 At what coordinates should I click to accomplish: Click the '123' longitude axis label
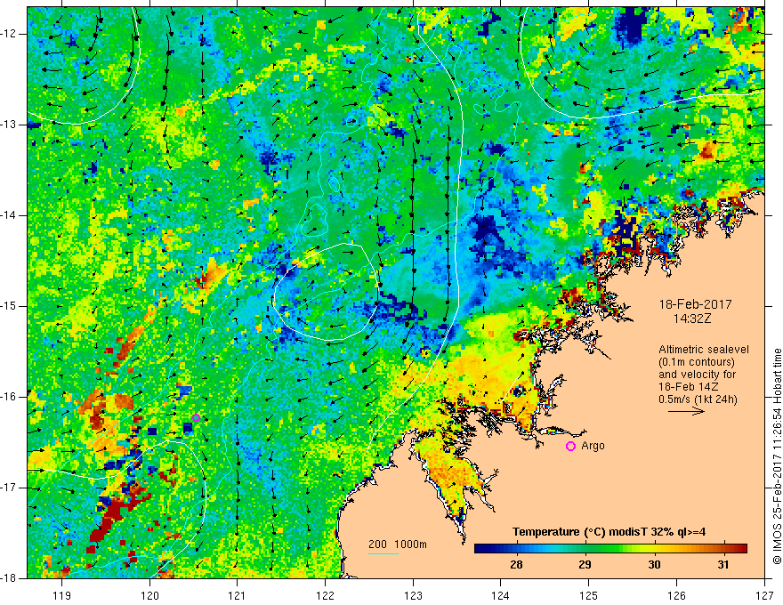click(x=413, y=595)
